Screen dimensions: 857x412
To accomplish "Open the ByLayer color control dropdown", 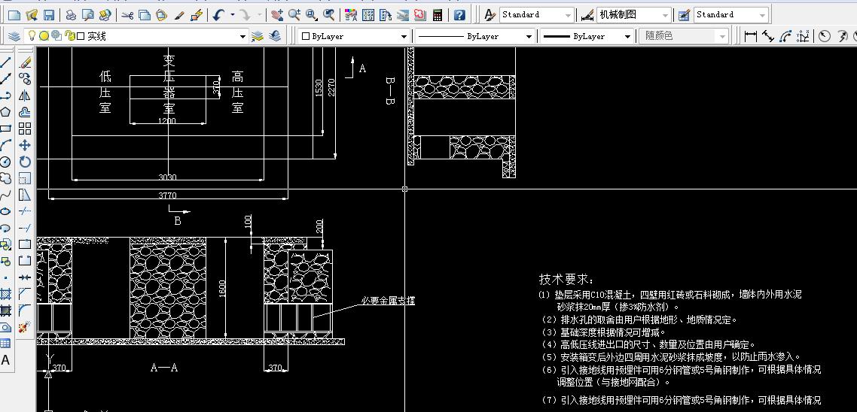I will (404, 36).
